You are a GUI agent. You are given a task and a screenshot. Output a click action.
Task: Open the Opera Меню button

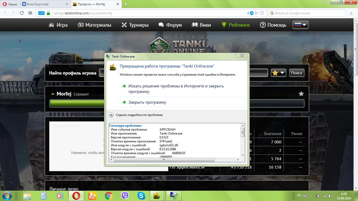tap(10, 4)
